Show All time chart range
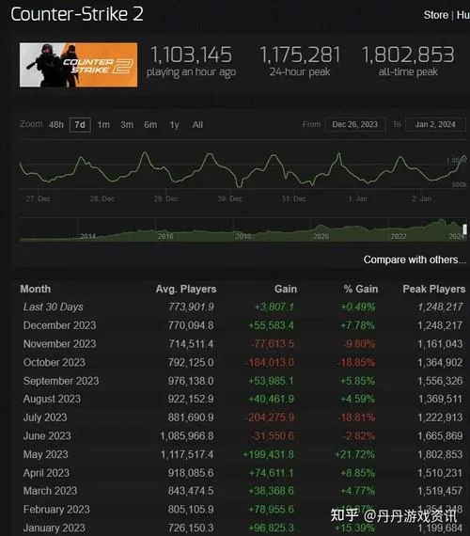Viewport: 470px width, 536px height. coord(197,125)
